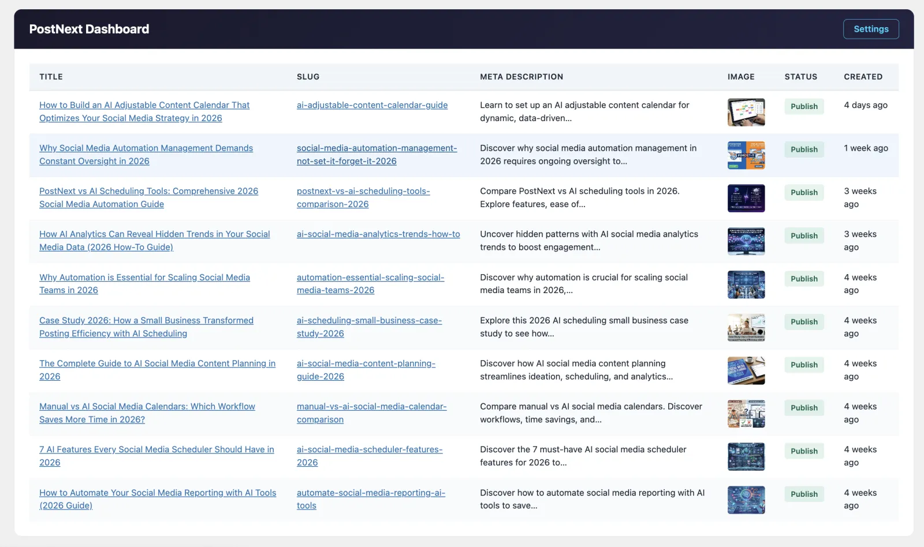Follow the manual-vs-ai-social-media-calendar slug
Viewport: 924px width, 547px height.
tap(371, 413)
